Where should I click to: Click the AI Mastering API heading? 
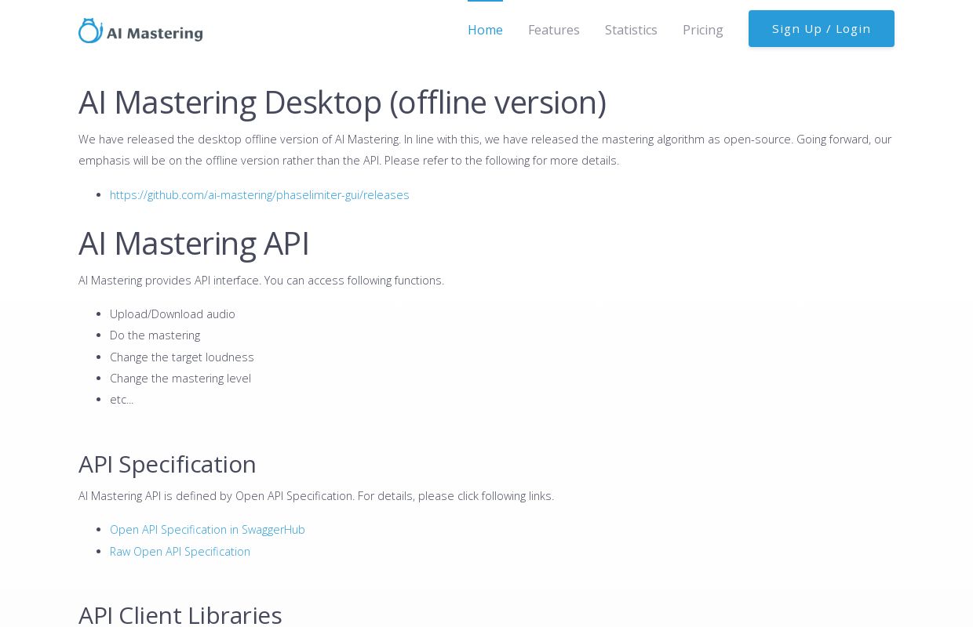[194, 243]
